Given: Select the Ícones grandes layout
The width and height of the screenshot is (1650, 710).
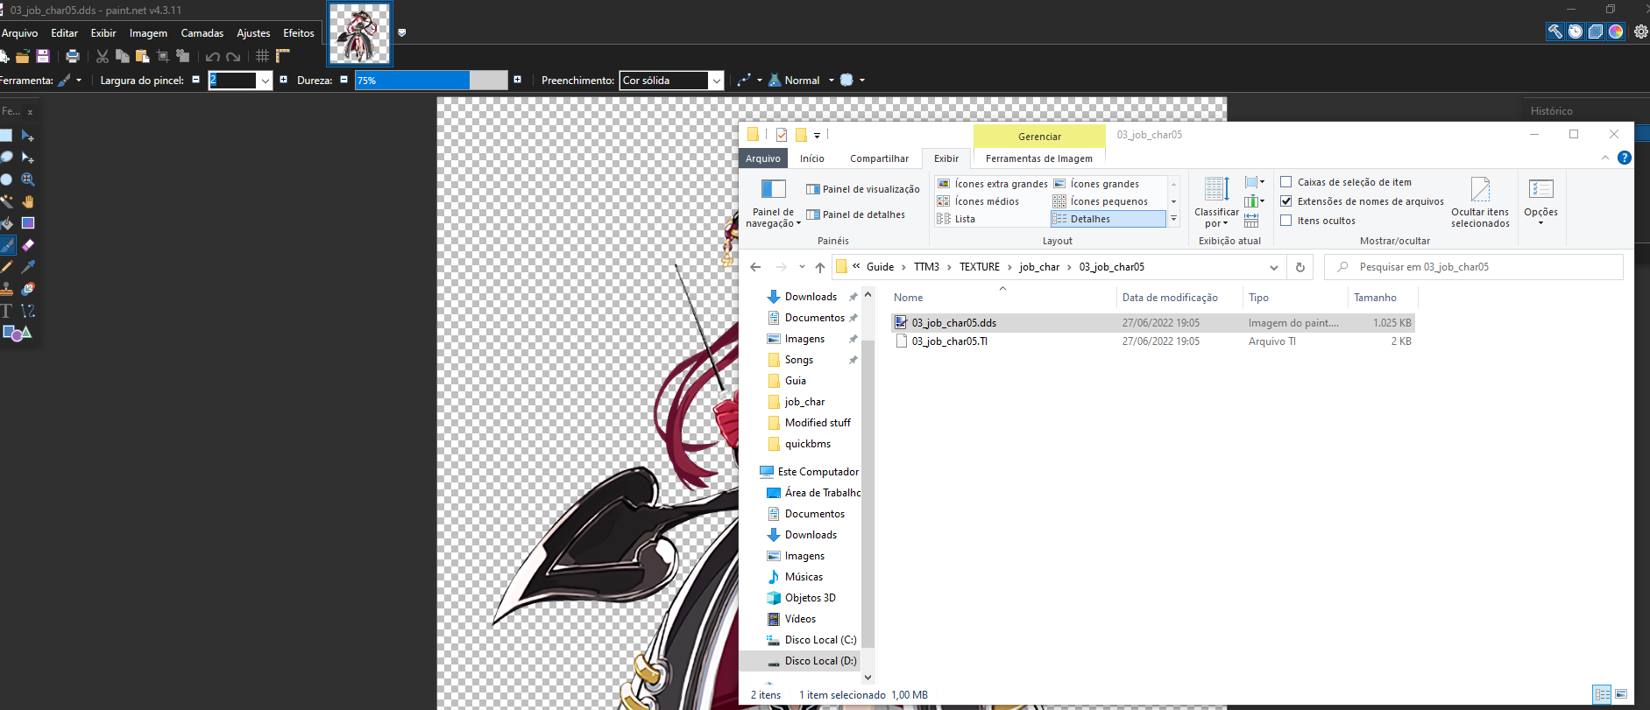Looking at the screenshot, I should 1097,184.
